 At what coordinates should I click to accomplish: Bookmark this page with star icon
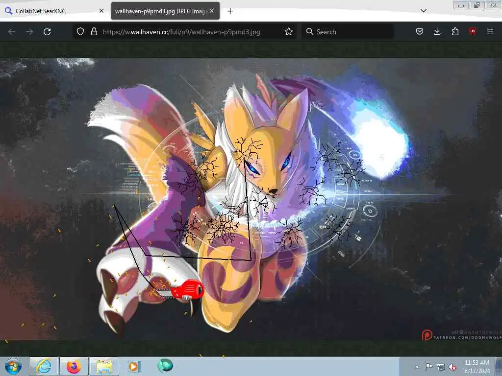coord(289,32)
